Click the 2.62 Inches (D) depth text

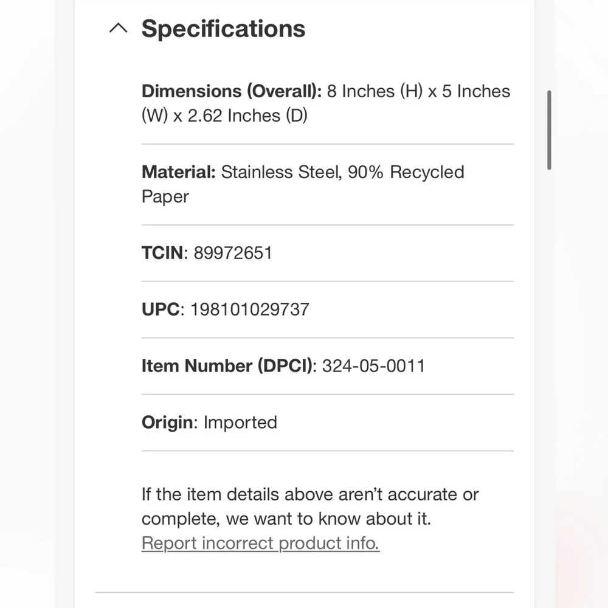[x=247, y=116]
